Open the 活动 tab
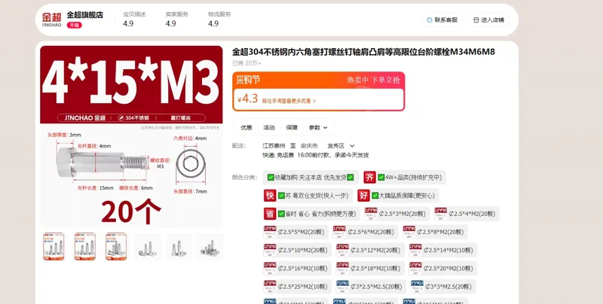The width and height of the screenshot is (603, 304). pyautogui.click(x=269, y=127)
